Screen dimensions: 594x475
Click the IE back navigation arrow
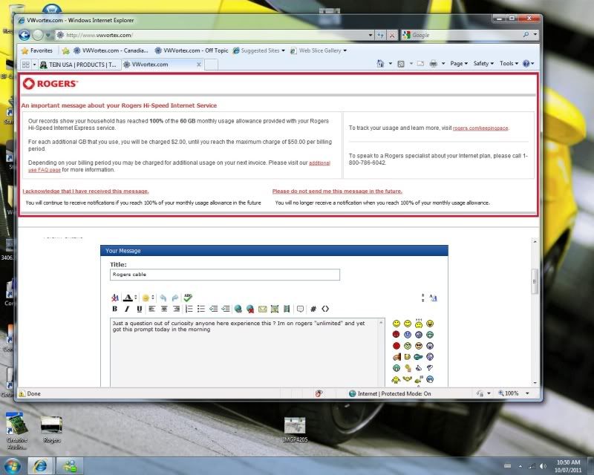coord(25,35)
